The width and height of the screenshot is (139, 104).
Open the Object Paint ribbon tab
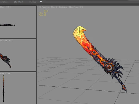18,2
